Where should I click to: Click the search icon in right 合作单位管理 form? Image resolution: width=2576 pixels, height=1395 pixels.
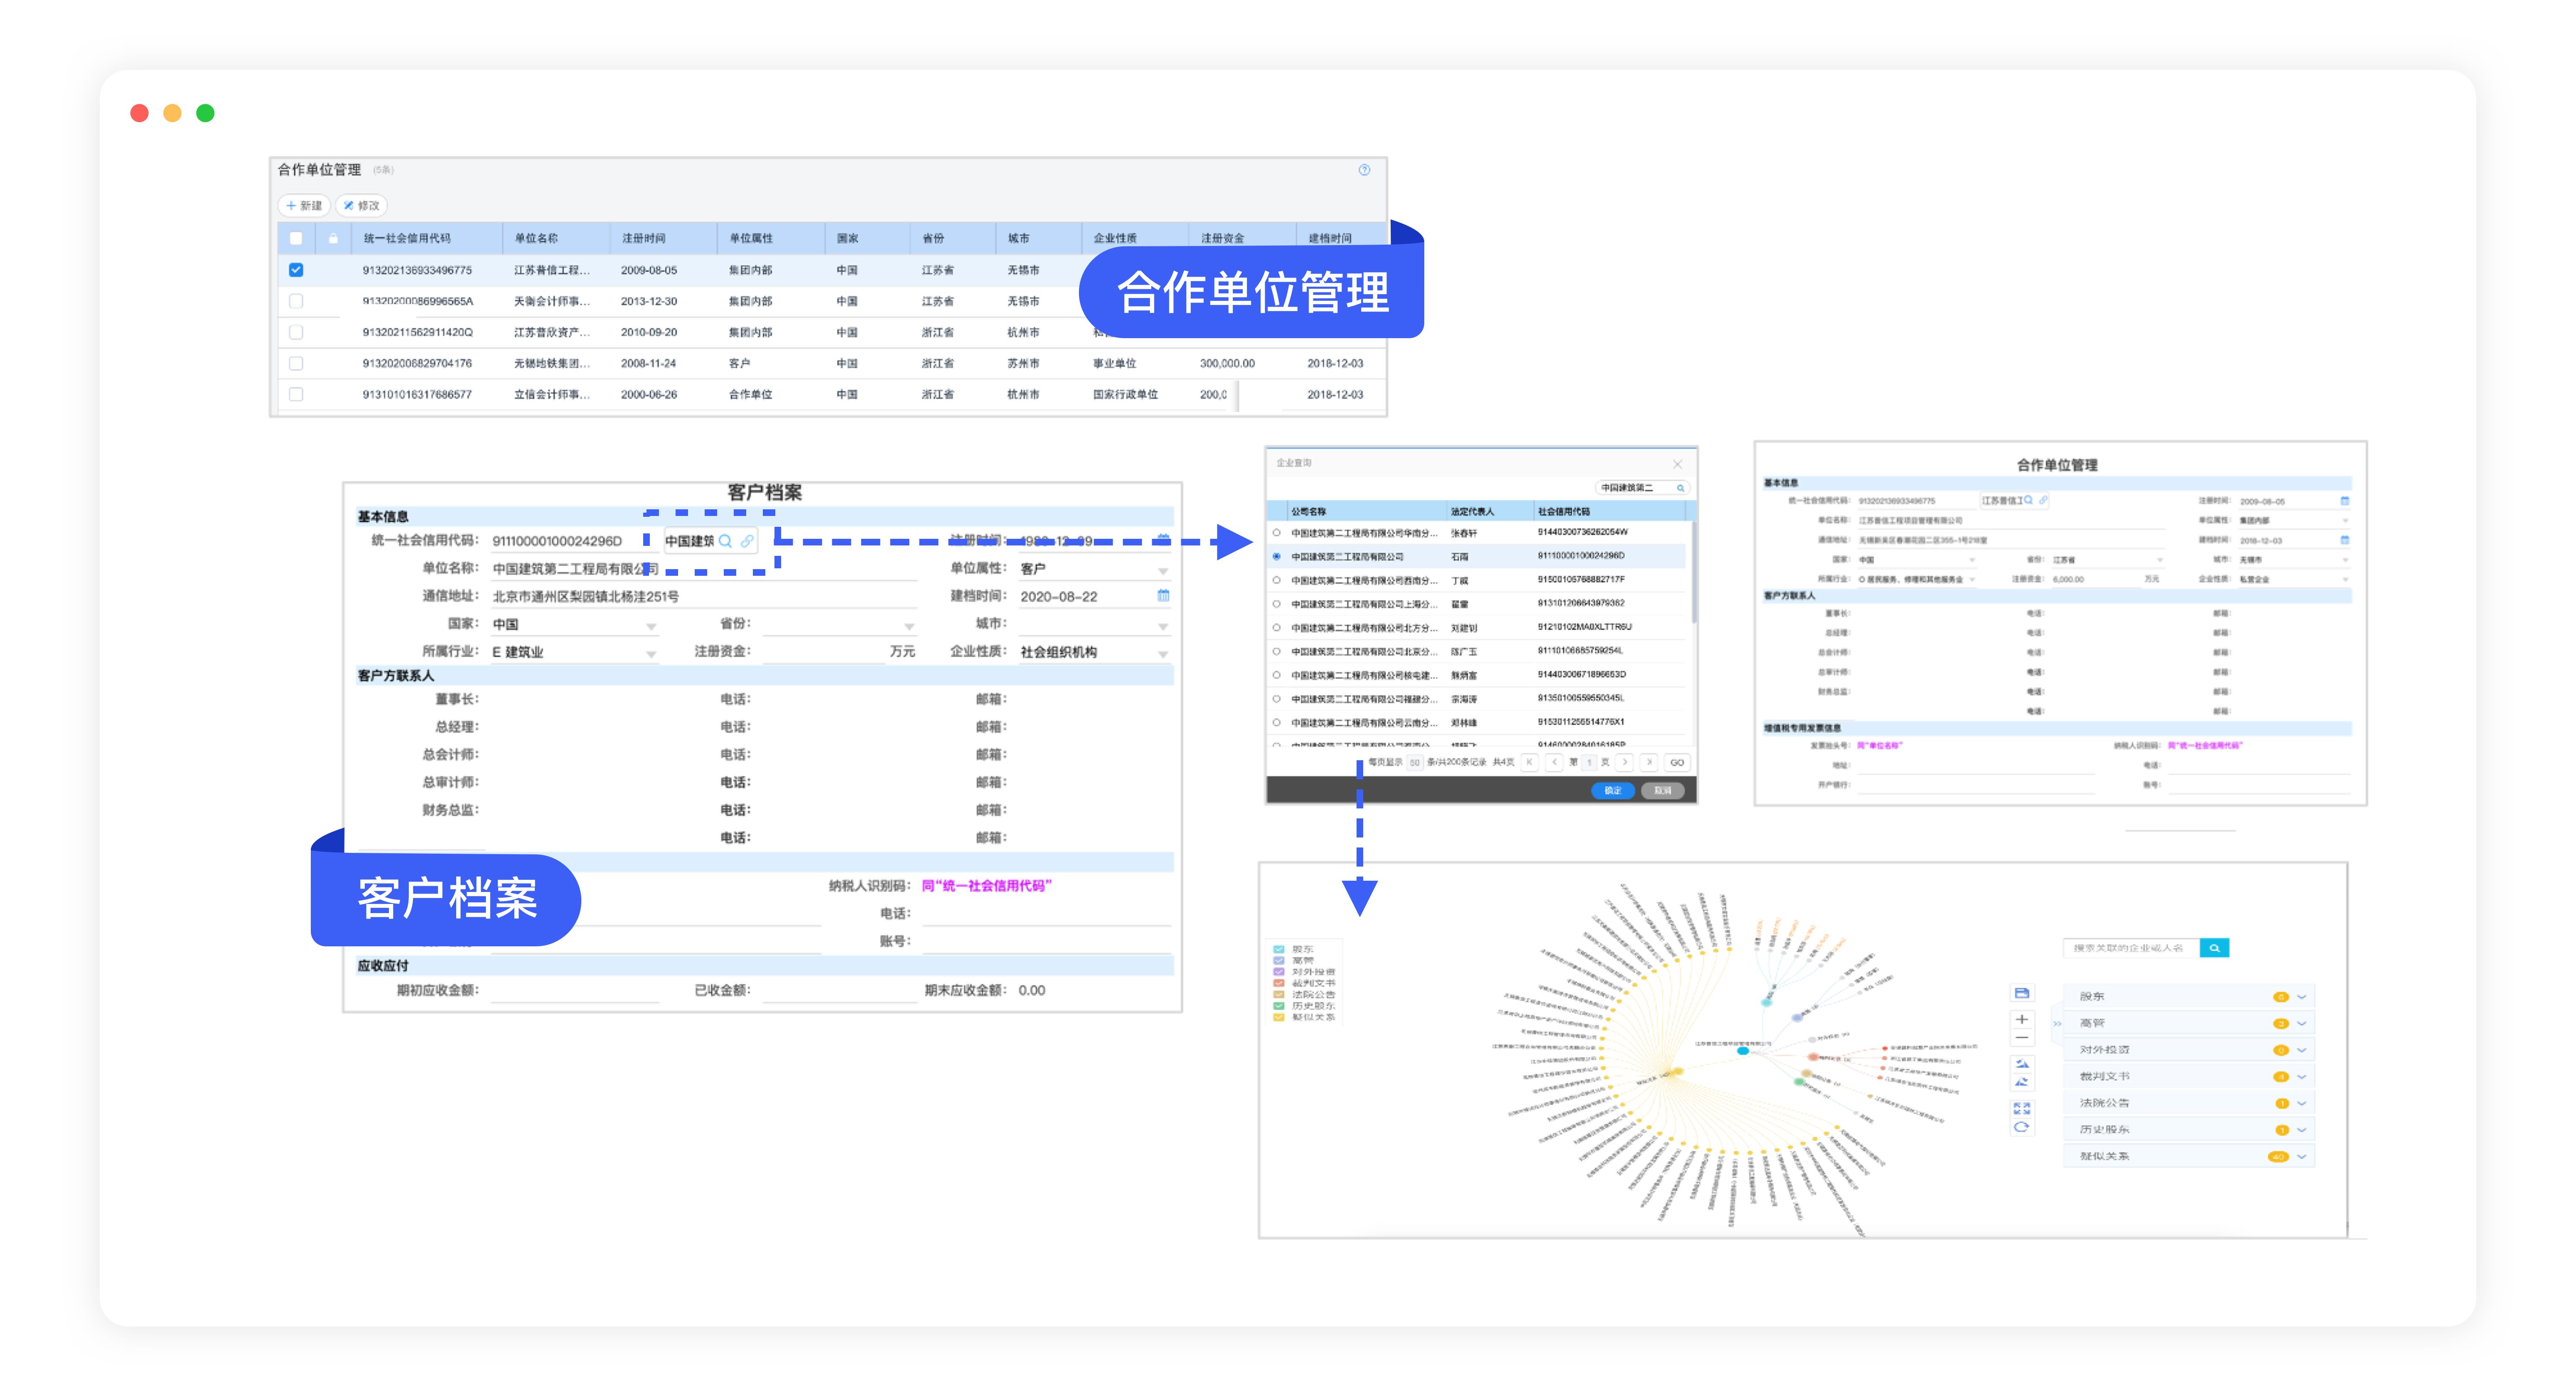(2028, 500)
